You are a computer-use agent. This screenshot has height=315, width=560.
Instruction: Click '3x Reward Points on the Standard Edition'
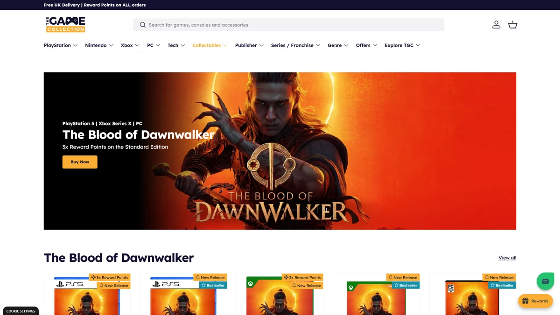coord(115,147)
